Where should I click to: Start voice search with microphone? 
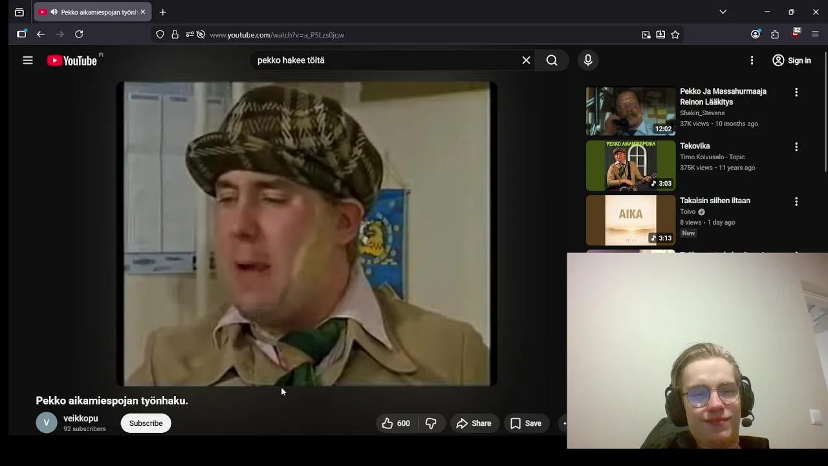tap(588, 60)
